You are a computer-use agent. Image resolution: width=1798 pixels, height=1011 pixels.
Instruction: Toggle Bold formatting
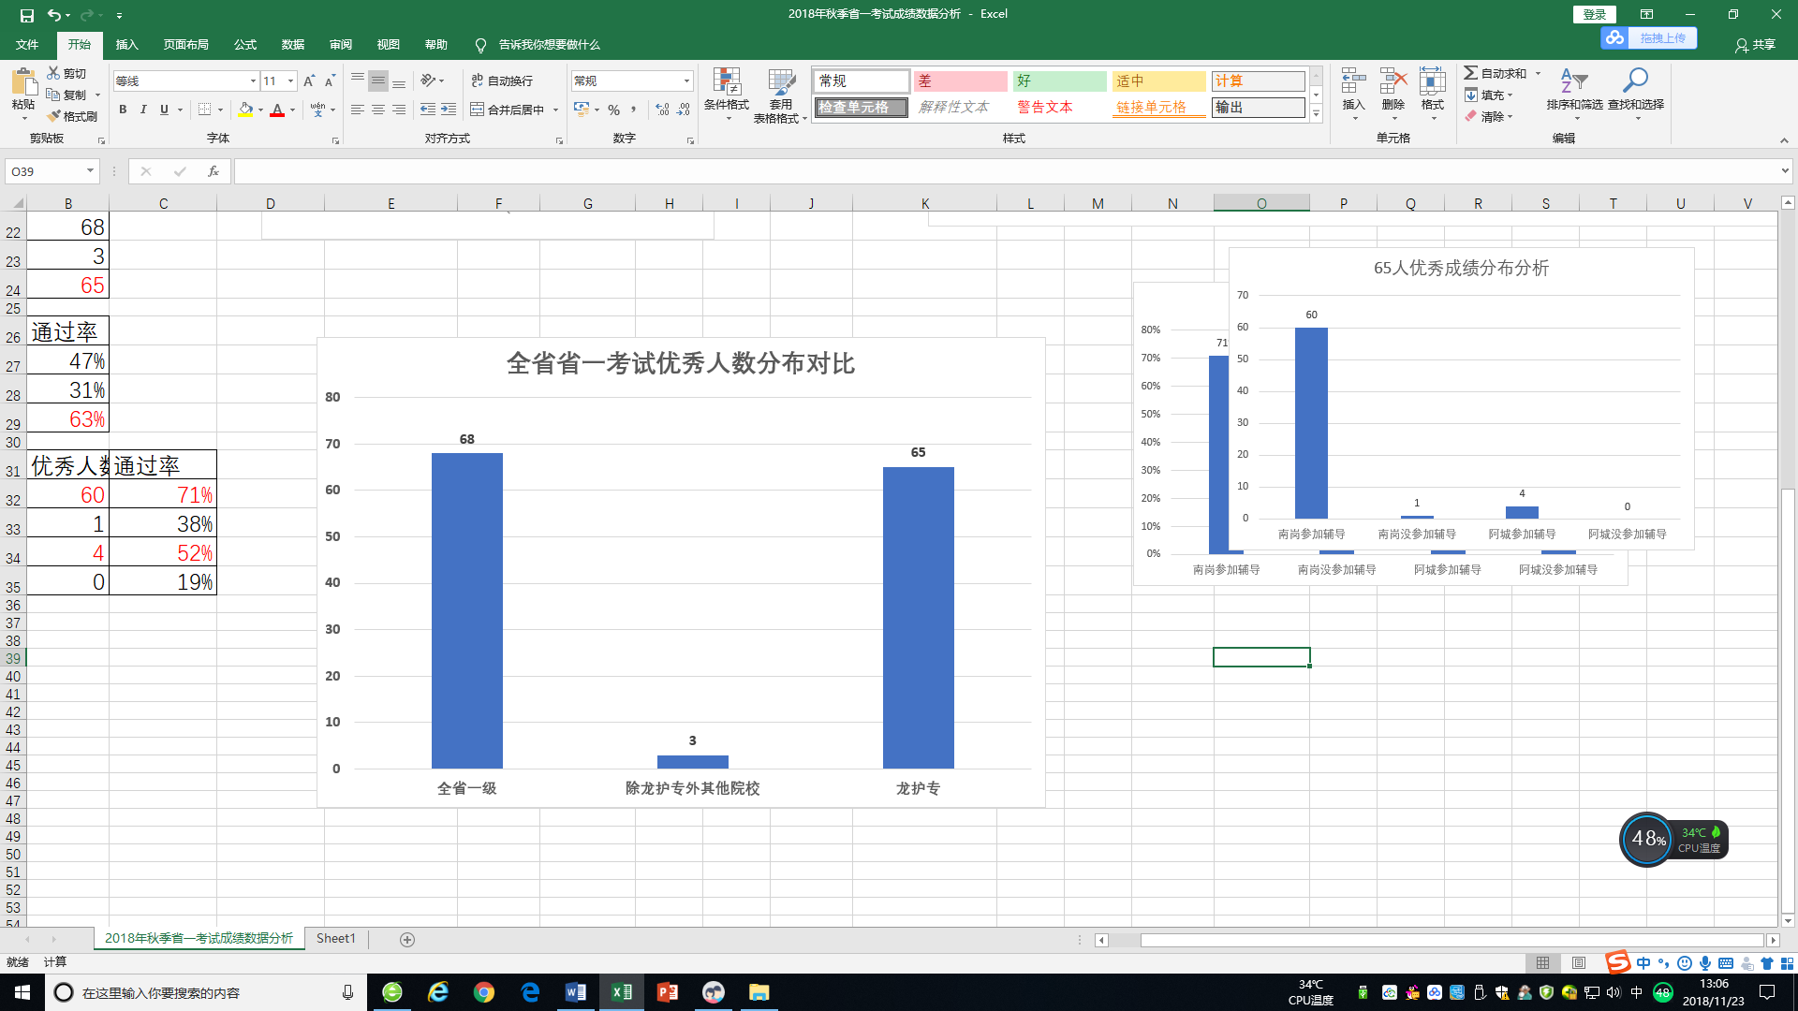click(123, 110)
